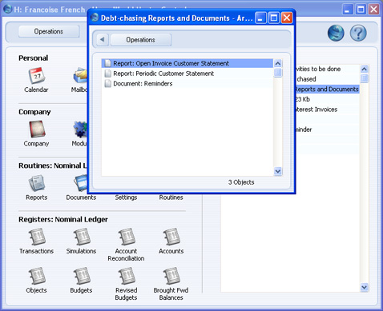This screenshot has height=311, width=383.
Task: Select the 'chased' row in background list
Action: coord(327,79)
